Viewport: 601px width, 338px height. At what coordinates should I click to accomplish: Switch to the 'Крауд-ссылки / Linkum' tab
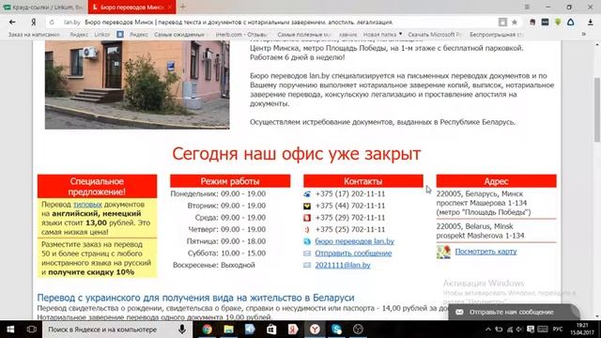(x=44, y=7)
